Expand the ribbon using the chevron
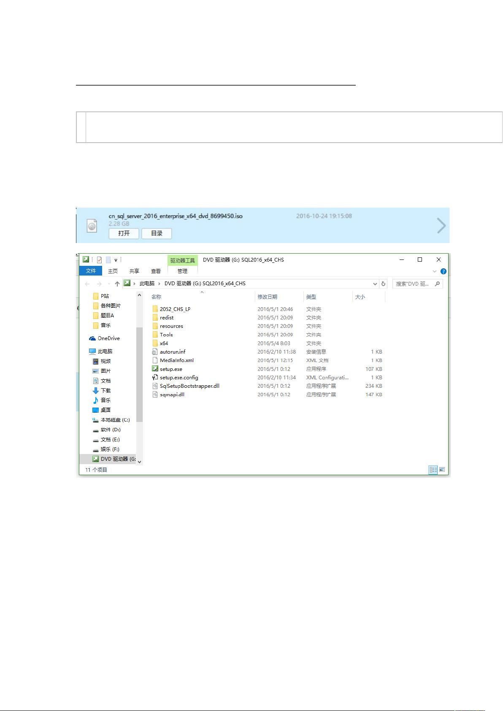 click(x=435, y=271)
